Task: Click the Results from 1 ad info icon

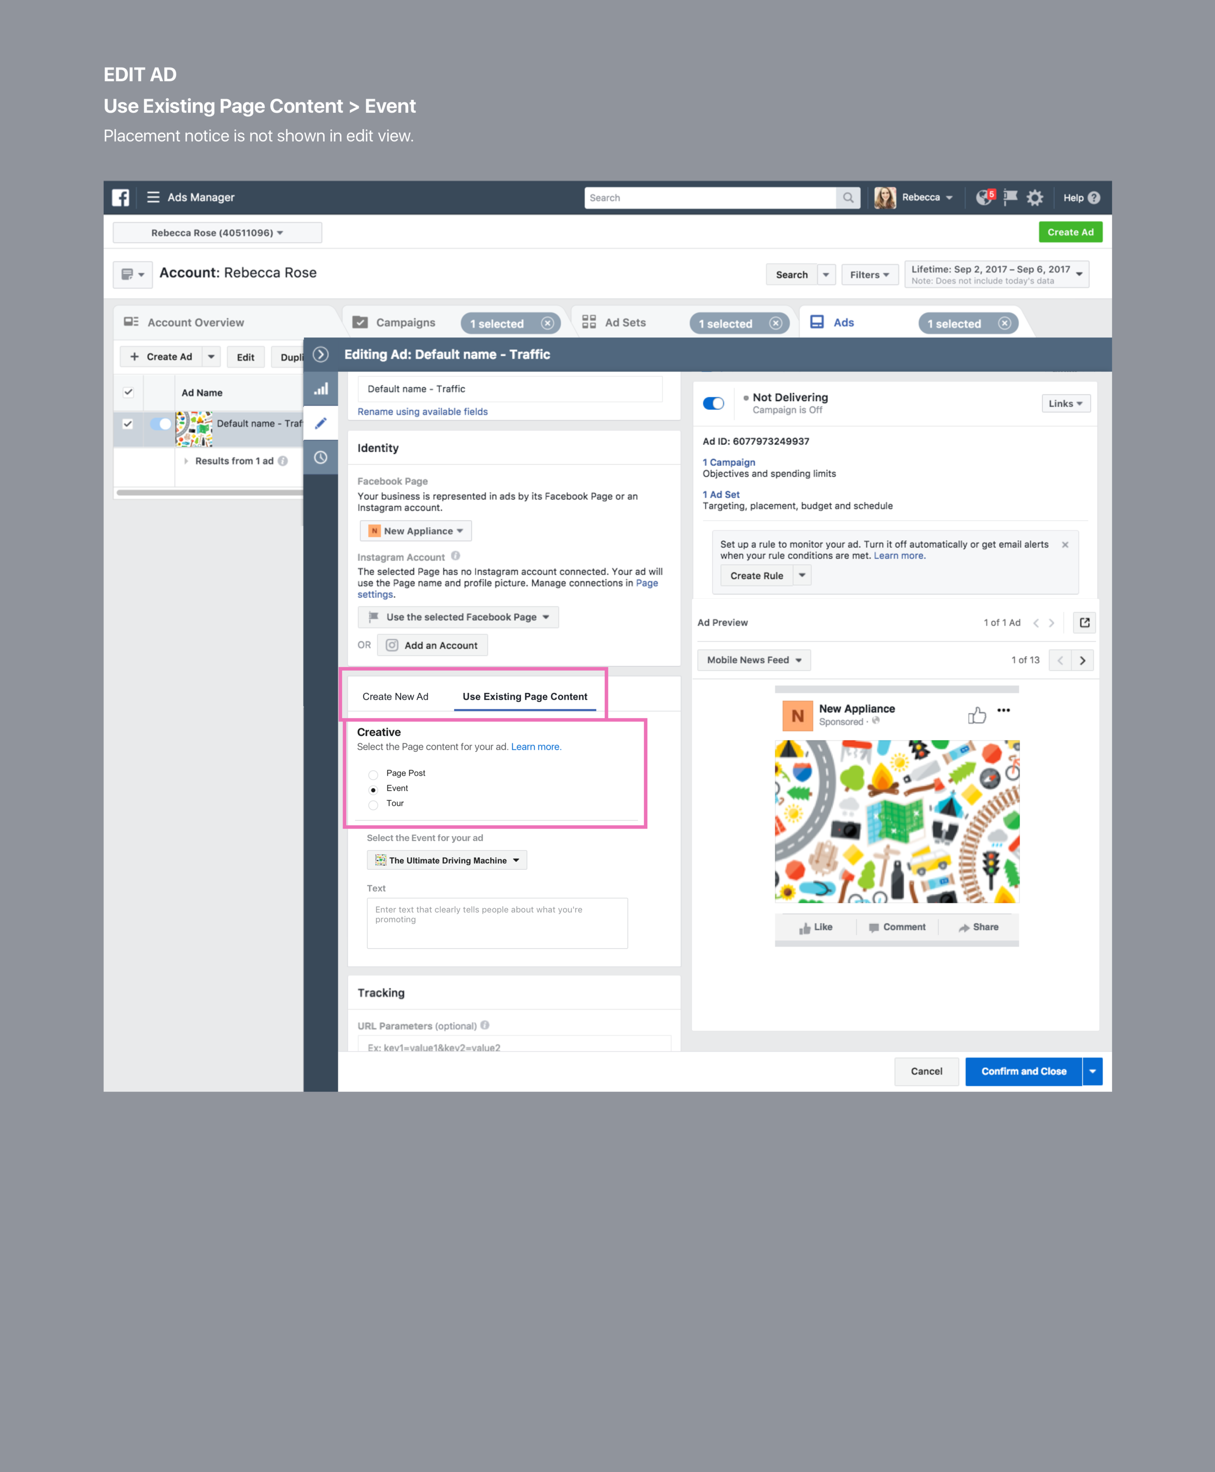Action: (283, 461)
